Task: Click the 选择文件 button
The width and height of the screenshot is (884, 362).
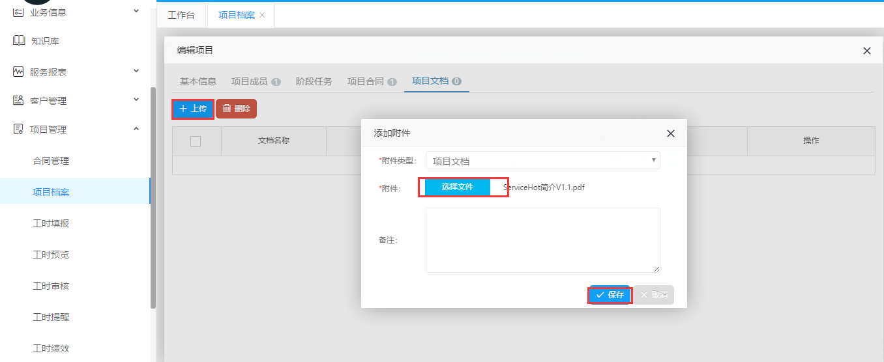Action: coord(457,187)
